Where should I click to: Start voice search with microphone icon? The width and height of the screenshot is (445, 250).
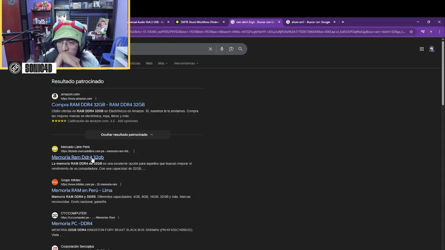(222, 49)
